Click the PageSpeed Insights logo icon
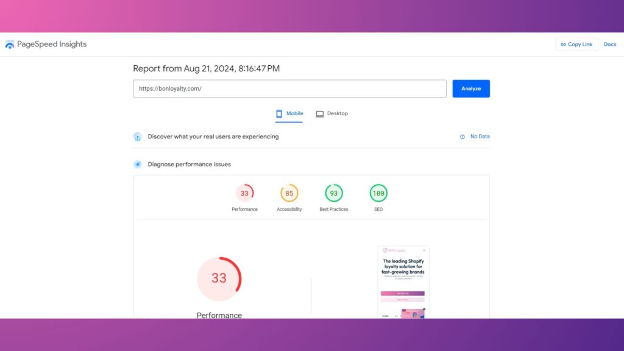The width and height of the screenshot is (624, 351). 9,44
